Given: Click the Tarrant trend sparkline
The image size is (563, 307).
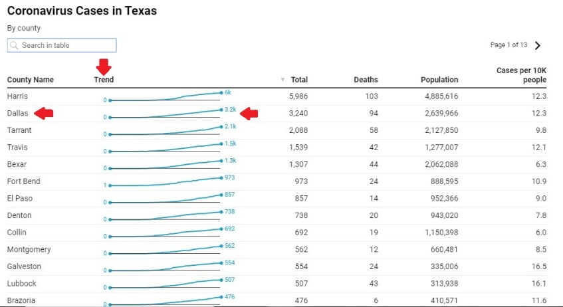Looking at the screenshot, I should (165, 131).
